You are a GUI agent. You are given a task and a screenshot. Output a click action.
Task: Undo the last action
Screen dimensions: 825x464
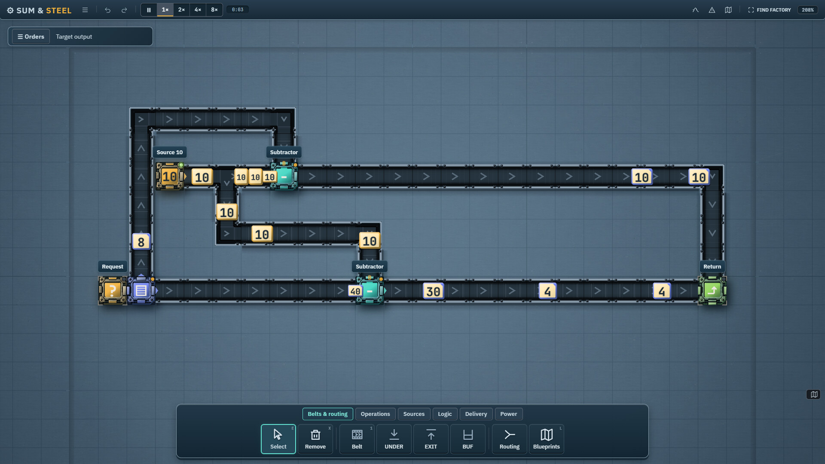[x=108, y=10]
